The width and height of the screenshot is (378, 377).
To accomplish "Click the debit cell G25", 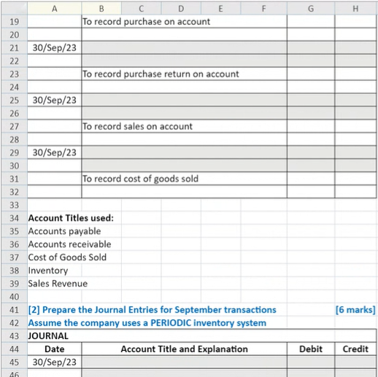I will tap(311, 100).
